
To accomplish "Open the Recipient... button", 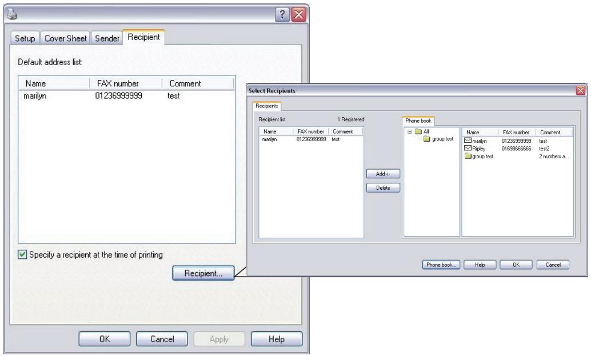I will pos(203,273).
